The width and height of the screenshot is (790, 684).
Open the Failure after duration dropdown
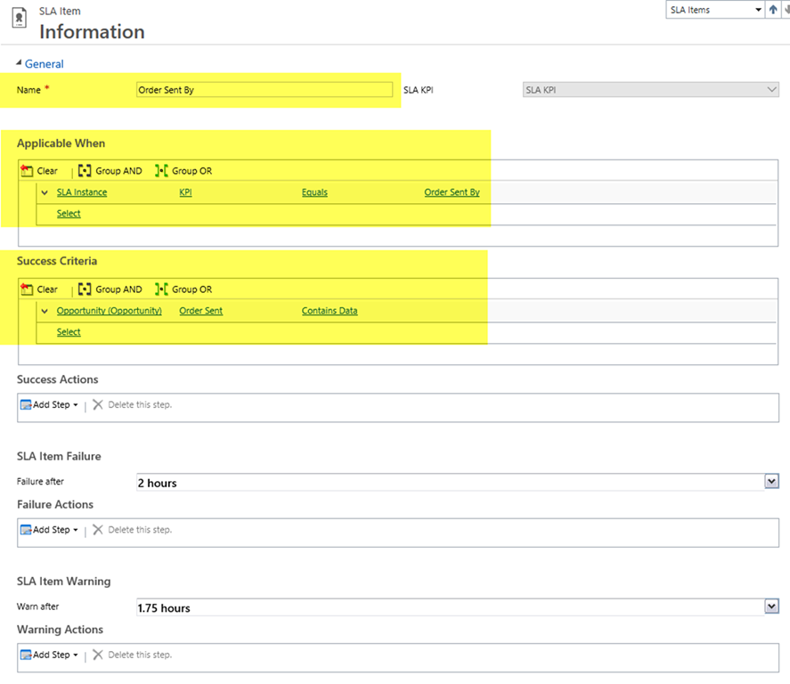coord(771,482)
